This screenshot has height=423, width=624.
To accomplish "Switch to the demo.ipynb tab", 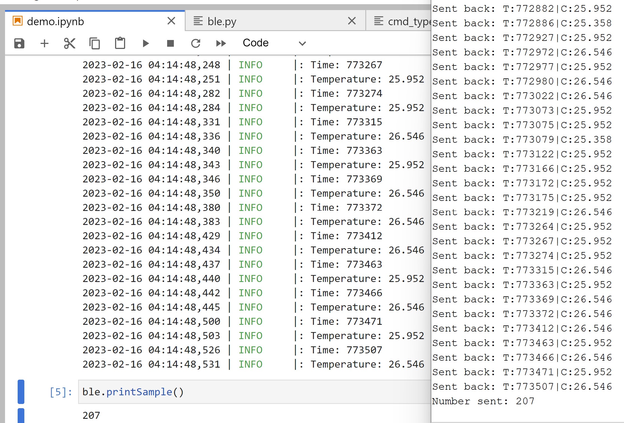I will coord(95,21).
